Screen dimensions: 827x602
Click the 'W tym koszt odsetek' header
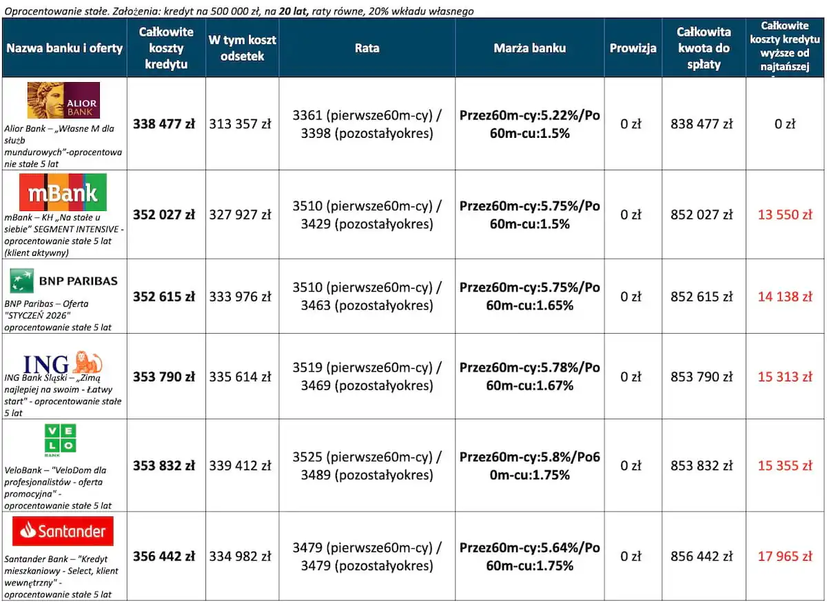coord(242,48)
